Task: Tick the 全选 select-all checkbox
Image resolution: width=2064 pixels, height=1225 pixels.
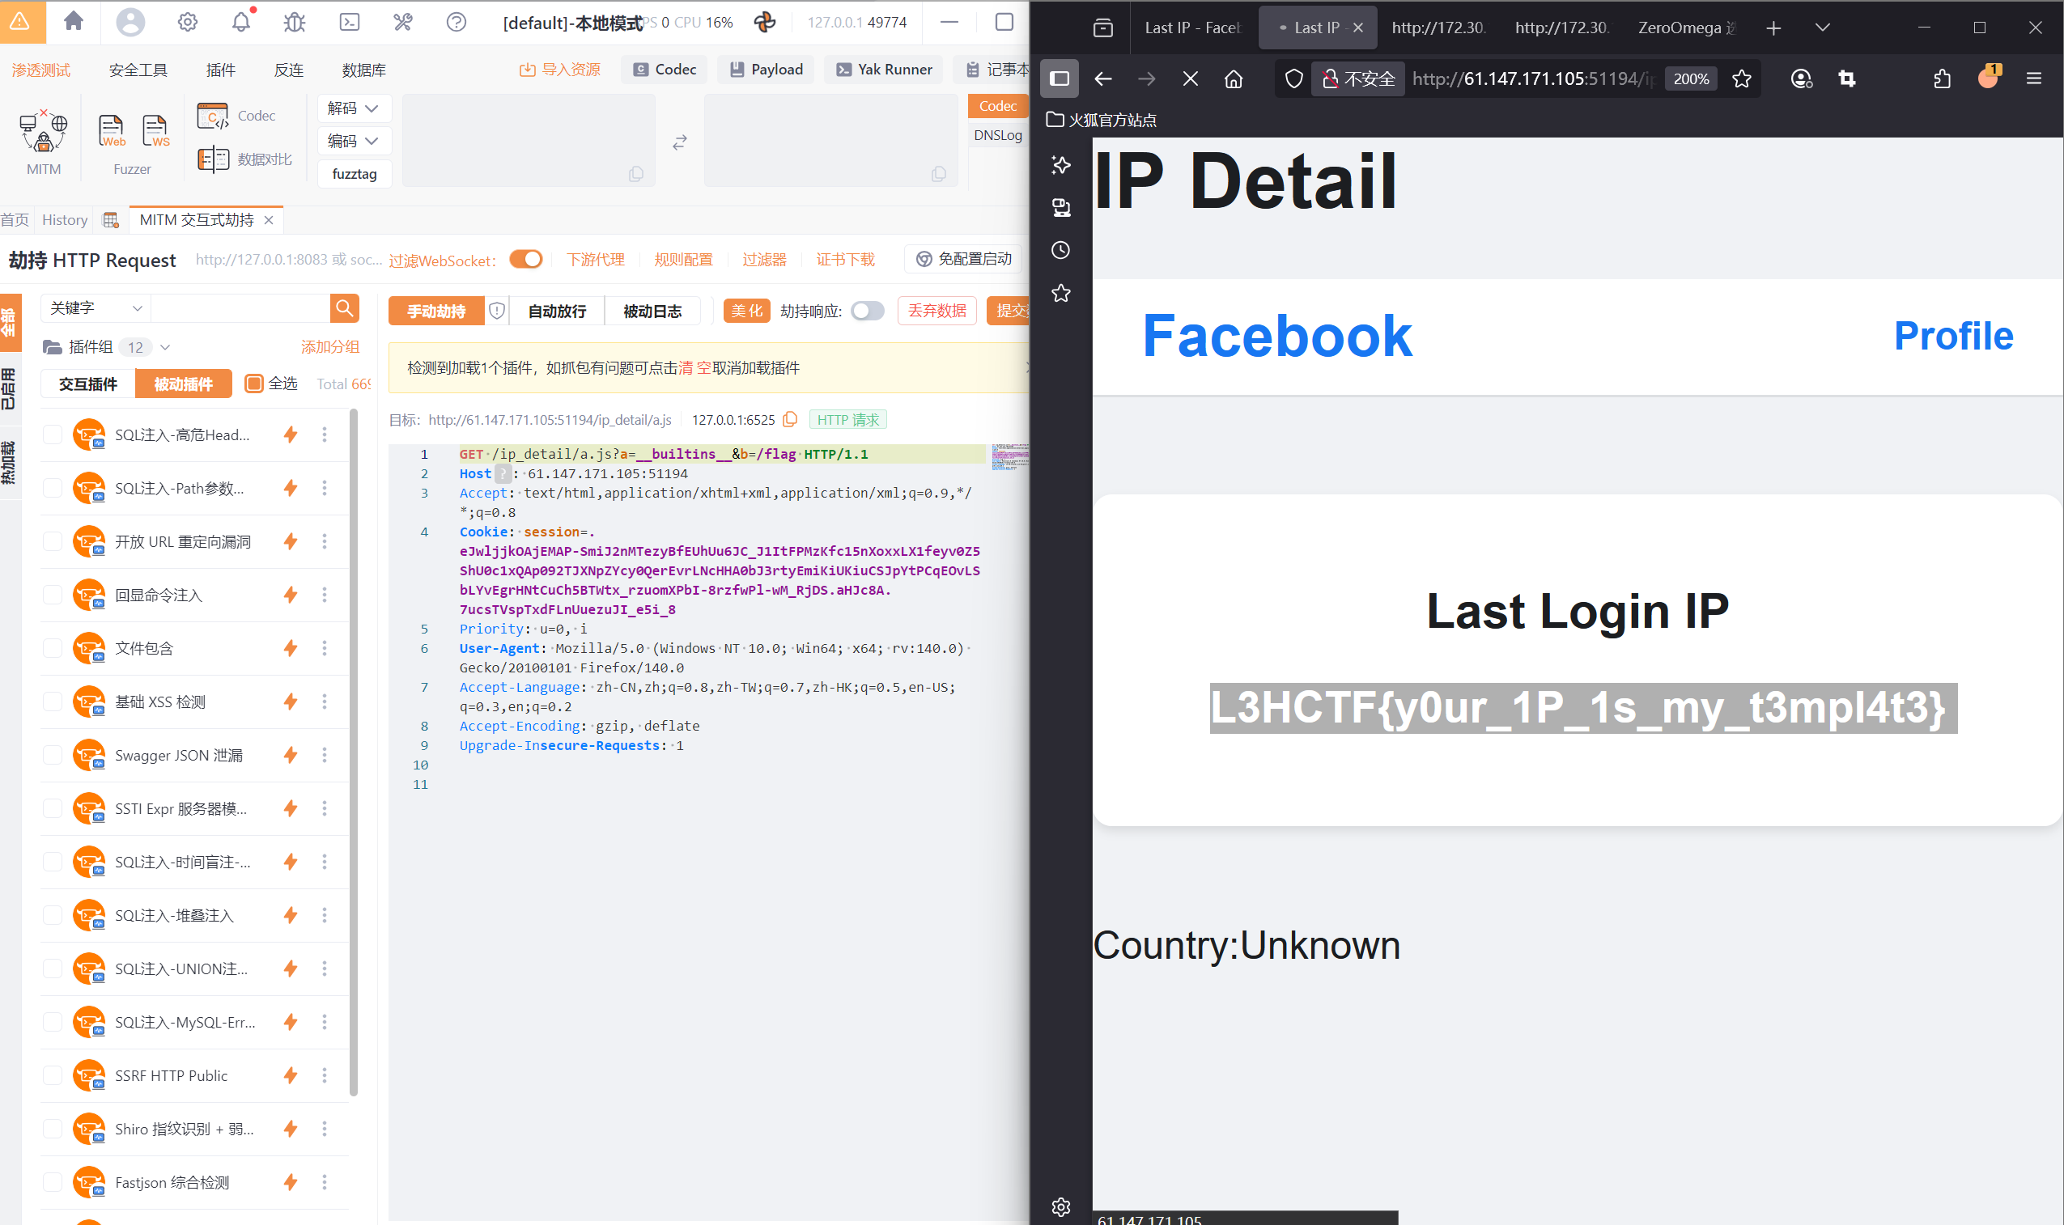Action: [x=254, y=383]
